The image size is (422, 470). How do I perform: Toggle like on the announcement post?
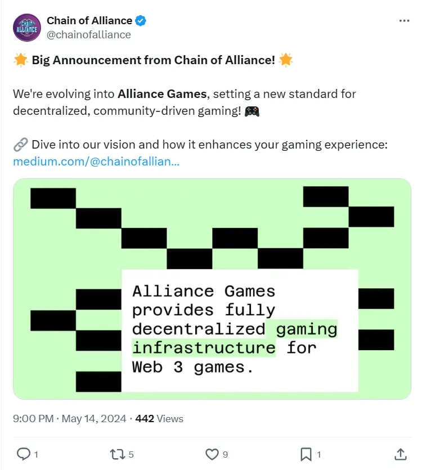pos(211,453)
